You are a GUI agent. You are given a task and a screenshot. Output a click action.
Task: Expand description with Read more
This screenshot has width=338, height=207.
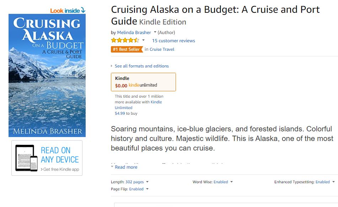pos(126,167)
